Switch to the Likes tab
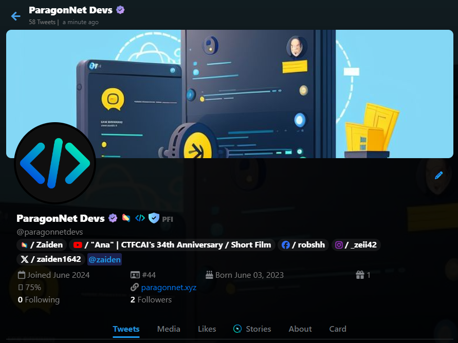Image resolution: width=458 pixels, height=343 pixels. tap(207, 329)
